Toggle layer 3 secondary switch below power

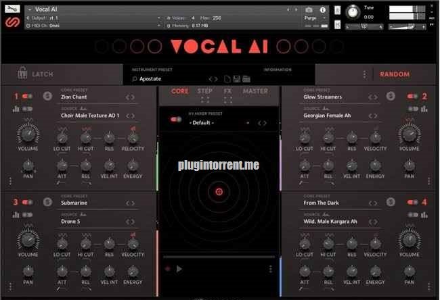[28, 215]
